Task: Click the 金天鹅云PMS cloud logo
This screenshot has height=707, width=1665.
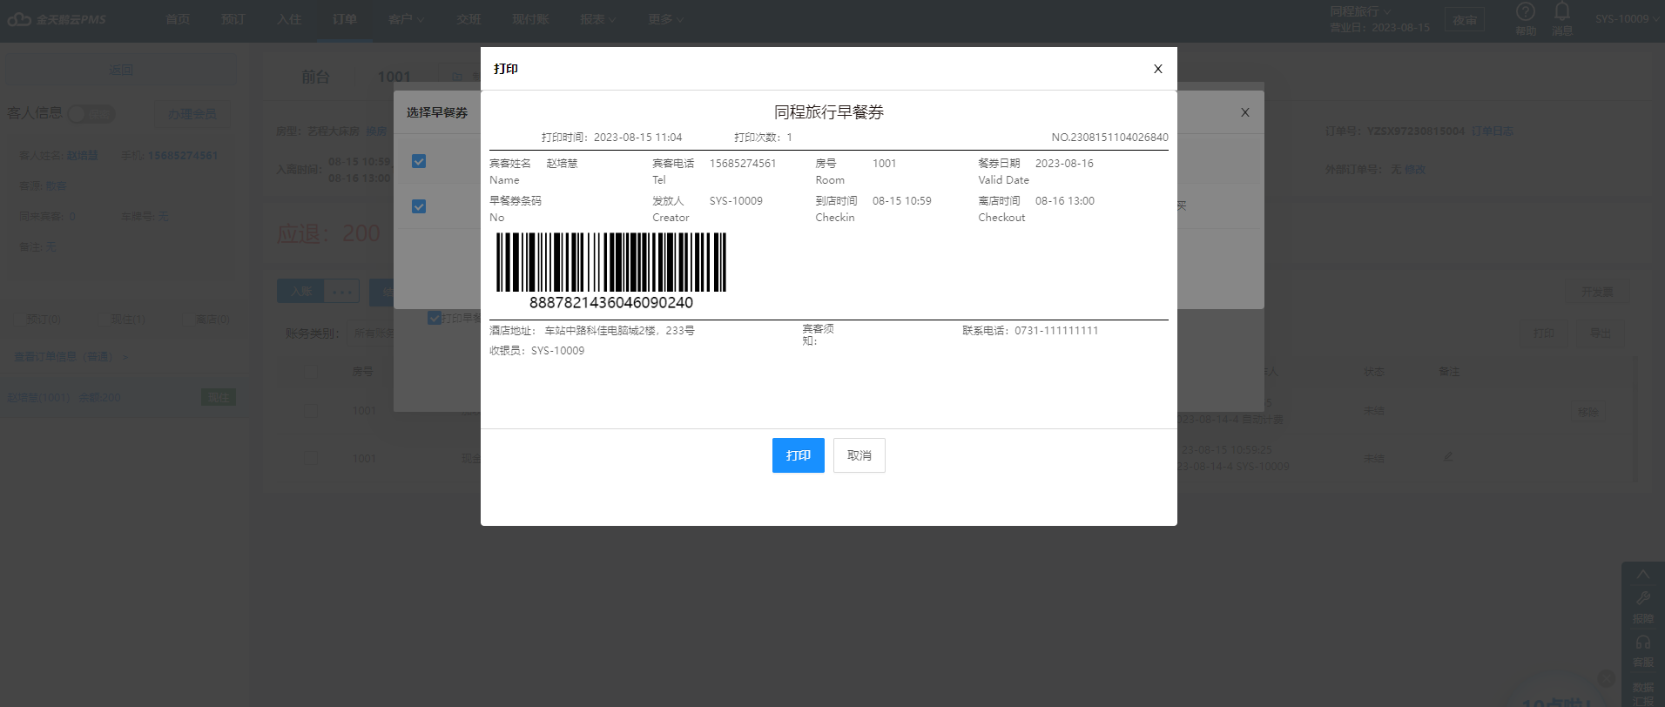Action: (57, 19)
